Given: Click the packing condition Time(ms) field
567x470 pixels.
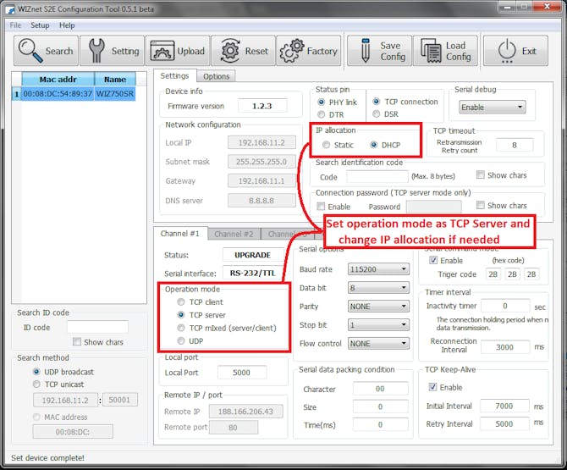Looking at the screenshot, I should pos(381,424).
